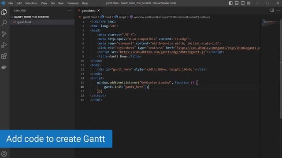
Task: Click the EXPLORER panel title
Action: click(20, 11)
